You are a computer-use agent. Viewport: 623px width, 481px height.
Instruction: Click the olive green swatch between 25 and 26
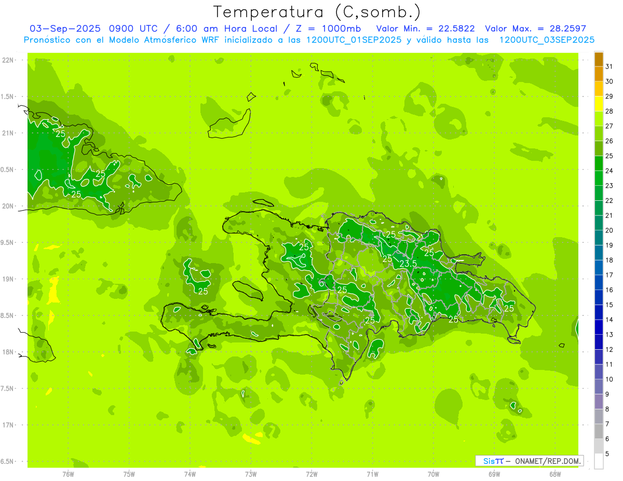(x=599, y=148)
